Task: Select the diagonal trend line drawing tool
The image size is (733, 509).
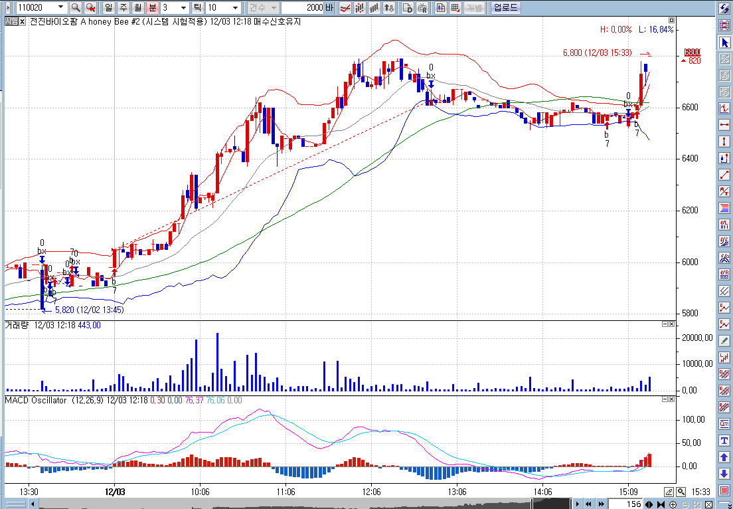Action: tap(724, 175)
